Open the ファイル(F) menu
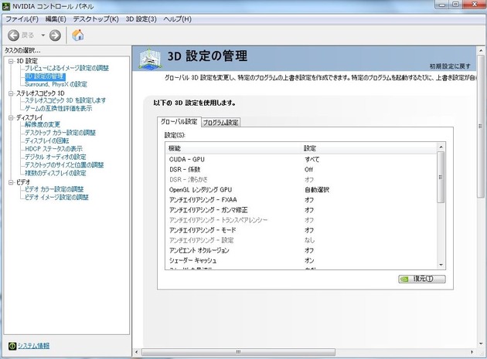 pos(22,19)
